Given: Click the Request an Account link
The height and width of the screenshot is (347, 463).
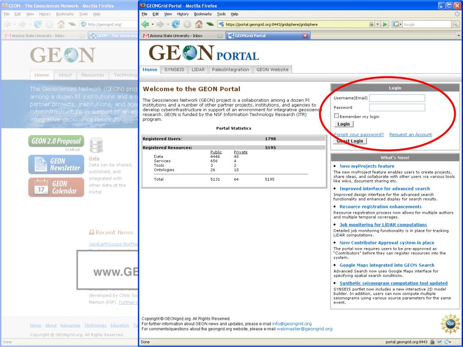Looking at the screenshot, I should [411, 135].
